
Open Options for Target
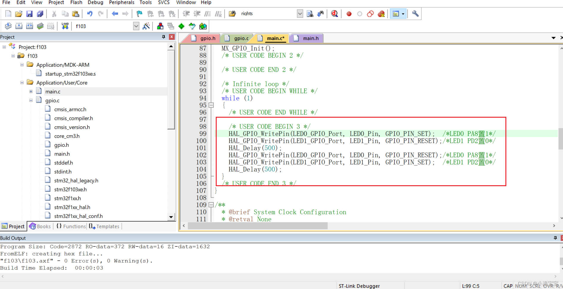point(146,26)
